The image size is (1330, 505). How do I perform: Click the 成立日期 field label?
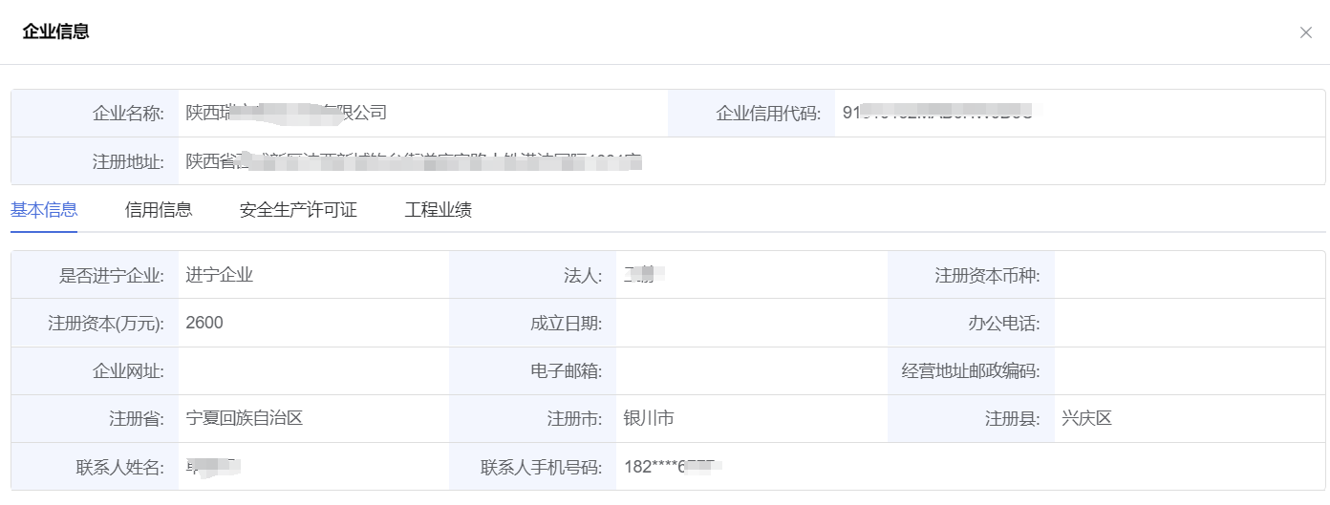pos(566,324)
